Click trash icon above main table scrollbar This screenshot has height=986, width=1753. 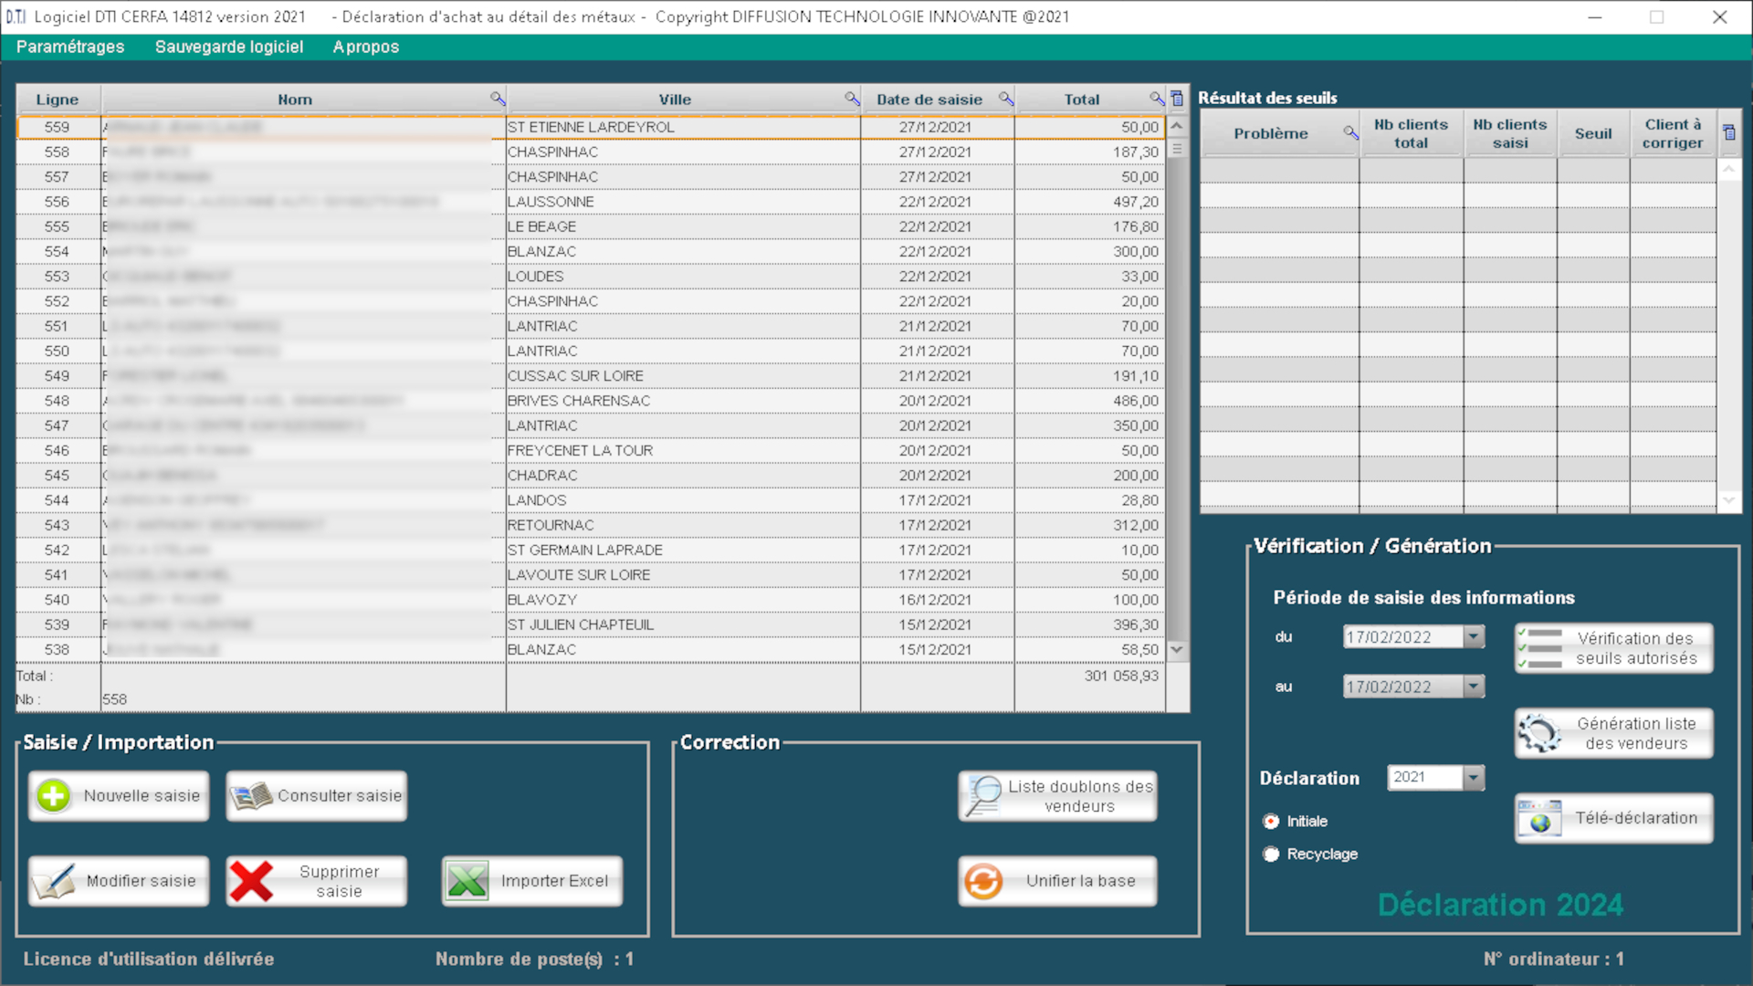point(1177,99)
